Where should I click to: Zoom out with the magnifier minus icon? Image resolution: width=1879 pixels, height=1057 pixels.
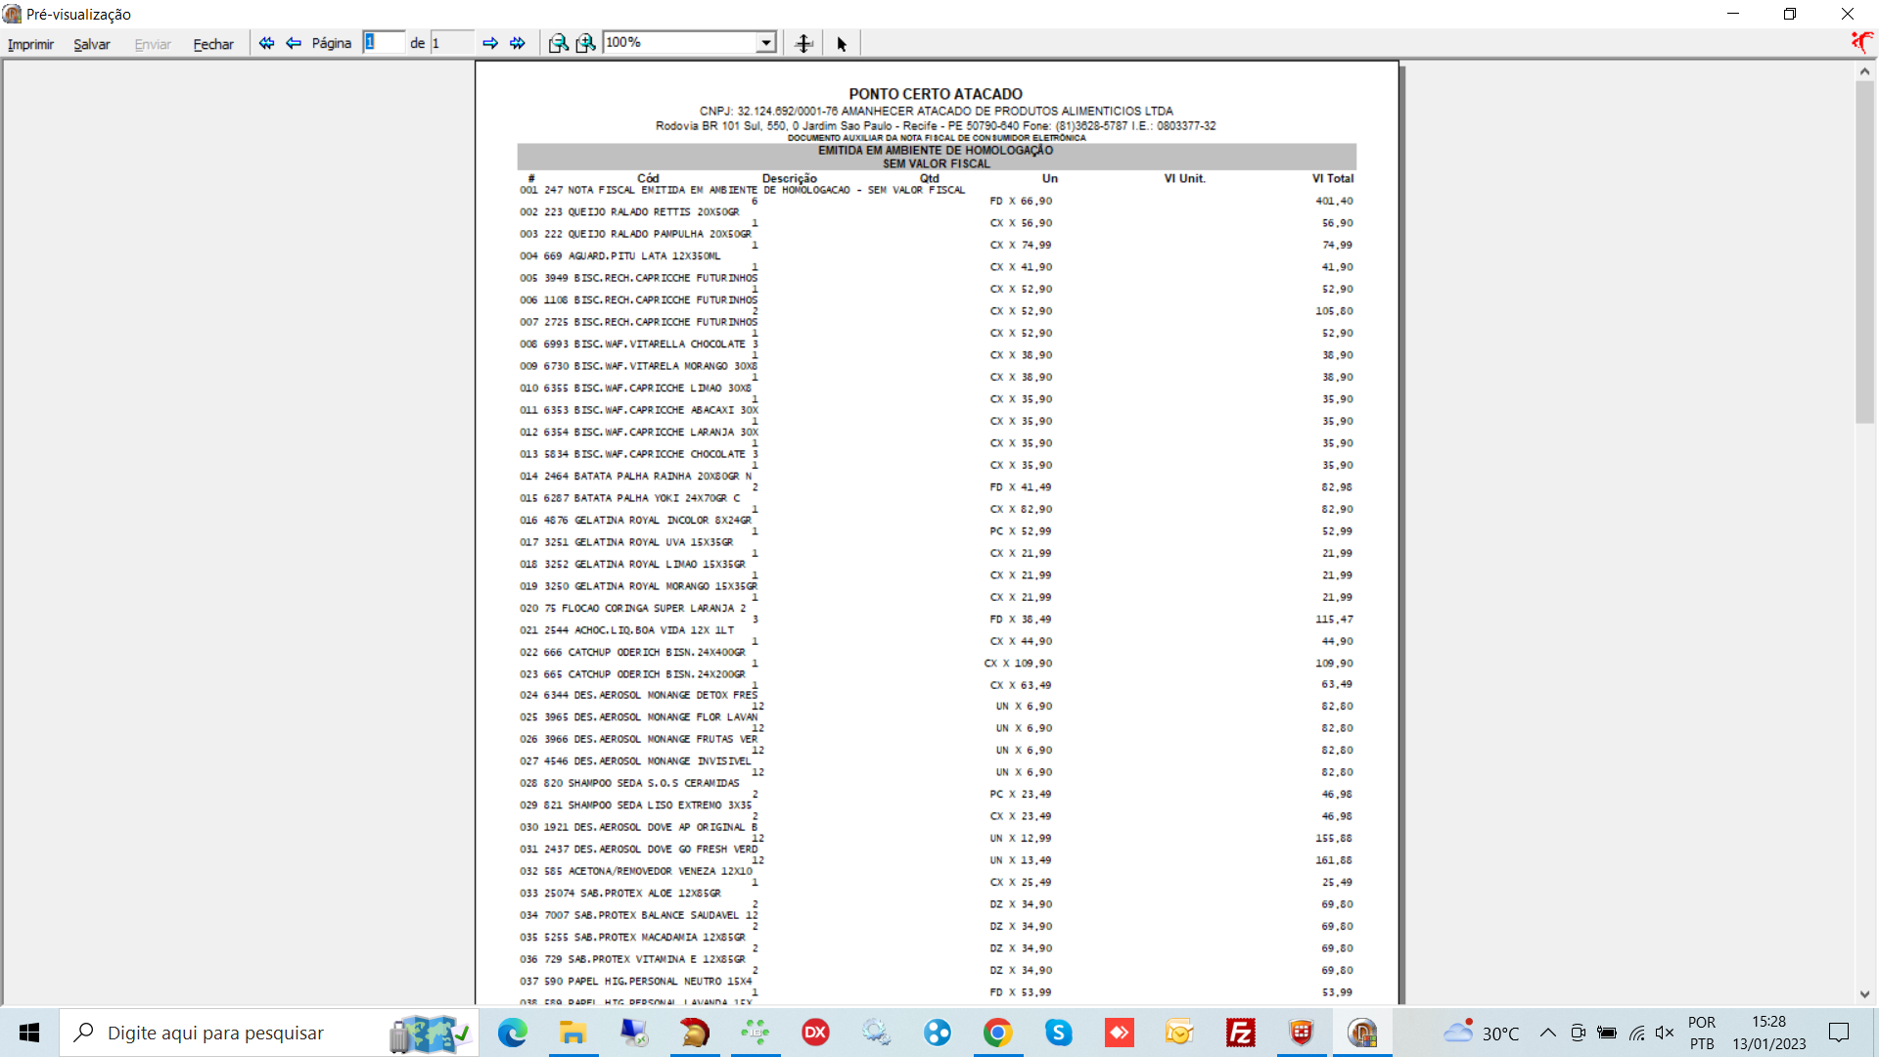pos(558,43)
